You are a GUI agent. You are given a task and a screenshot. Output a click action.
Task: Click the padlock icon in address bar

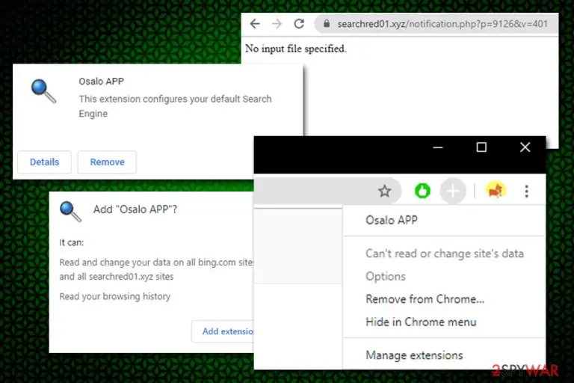tap(327, 24)
